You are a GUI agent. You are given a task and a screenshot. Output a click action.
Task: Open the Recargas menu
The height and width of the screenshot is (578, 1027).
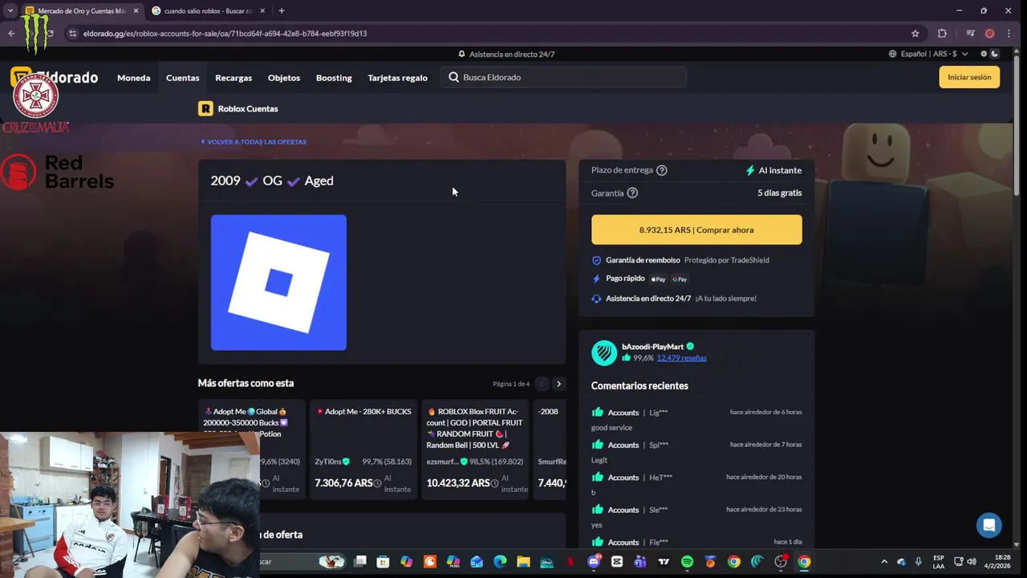click(233, 78)
